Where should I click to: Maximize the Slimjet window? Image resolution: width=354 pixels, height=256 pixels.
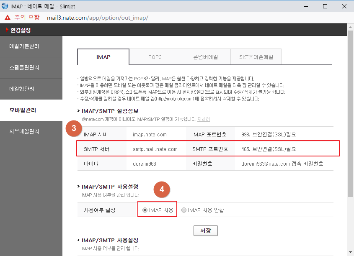(x=325, y=6)
